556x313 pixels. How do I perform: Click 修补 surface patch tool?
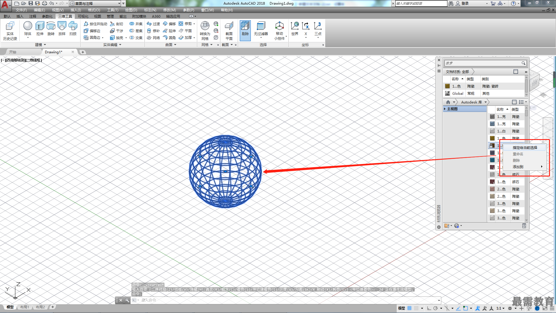click(153, 31)
